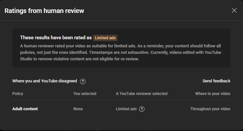The height and width of the screenshot is (131, 243).
Task: Click 'Throughout your video' timestamp cell
Action: [x=210, y=109]
